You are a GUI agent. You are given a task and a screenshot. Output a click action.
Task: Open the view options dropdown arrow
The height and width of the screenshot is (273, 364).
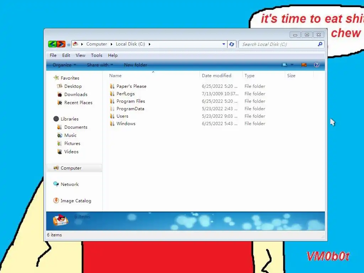(292, 65)
